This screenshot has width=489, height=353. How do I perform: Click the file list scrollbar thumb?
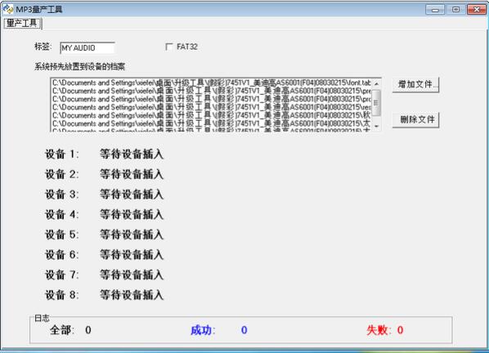coord(376,102)
